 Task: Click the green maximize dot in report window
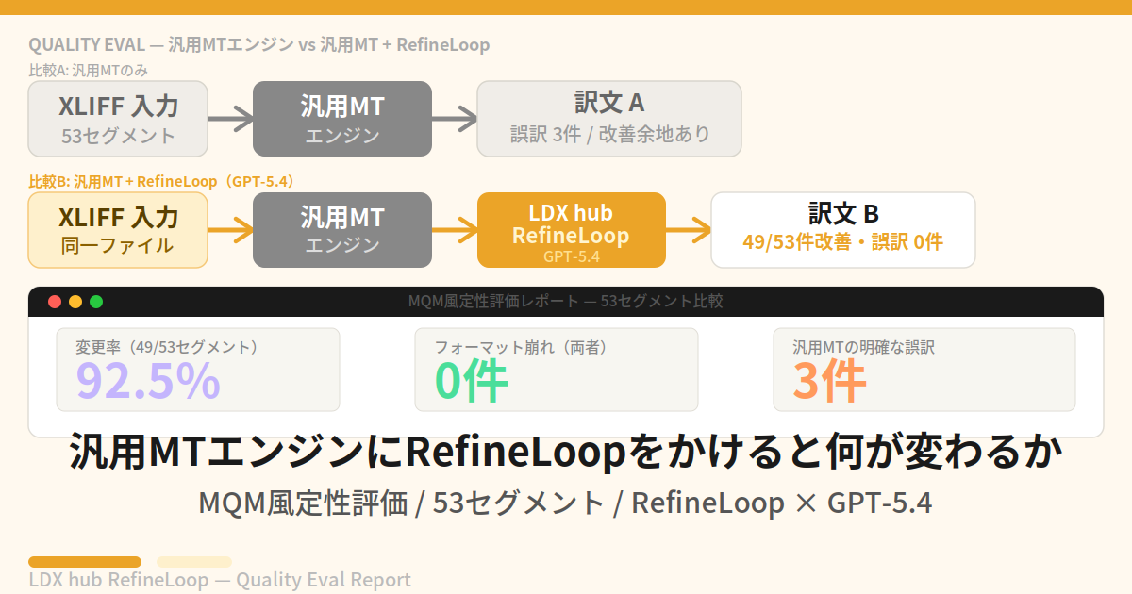coord(96,302)
